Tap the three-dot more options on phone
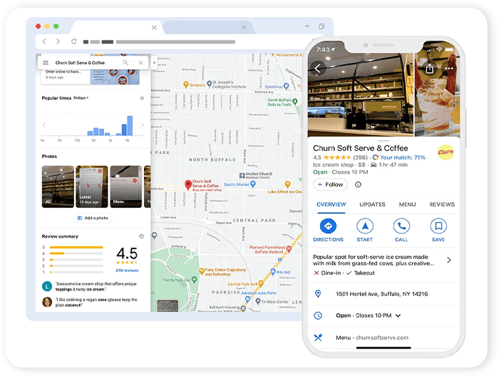 [449, 68]
